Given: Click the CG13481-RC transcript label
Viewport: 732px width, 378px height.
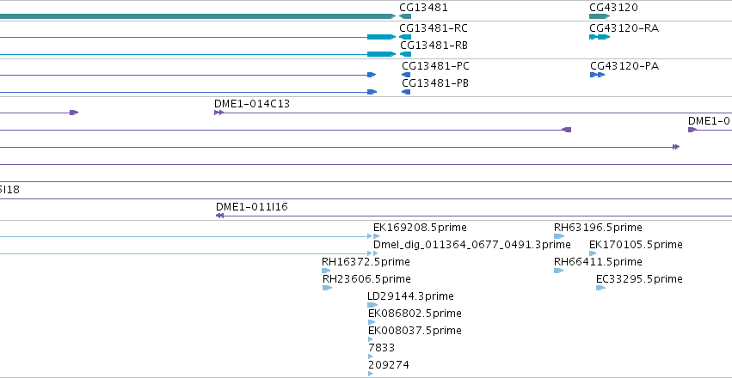Looking at the screenshot, I should (434, 28).
